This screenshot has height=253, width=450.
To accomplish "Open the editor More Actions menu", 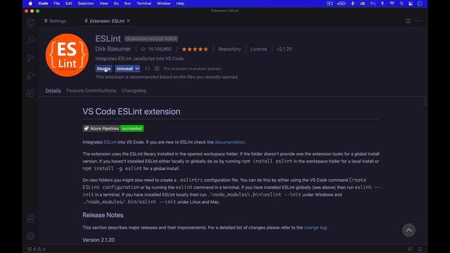I will pyautogui.click(x=418, y=21).
